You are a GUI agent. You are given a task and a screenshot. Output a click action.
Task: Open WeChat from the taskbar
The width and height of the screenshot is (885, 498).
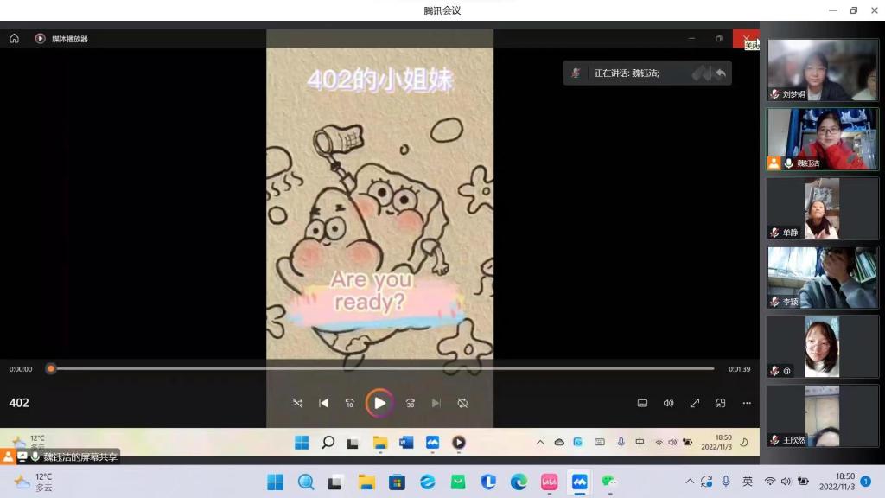pos(609,482)
